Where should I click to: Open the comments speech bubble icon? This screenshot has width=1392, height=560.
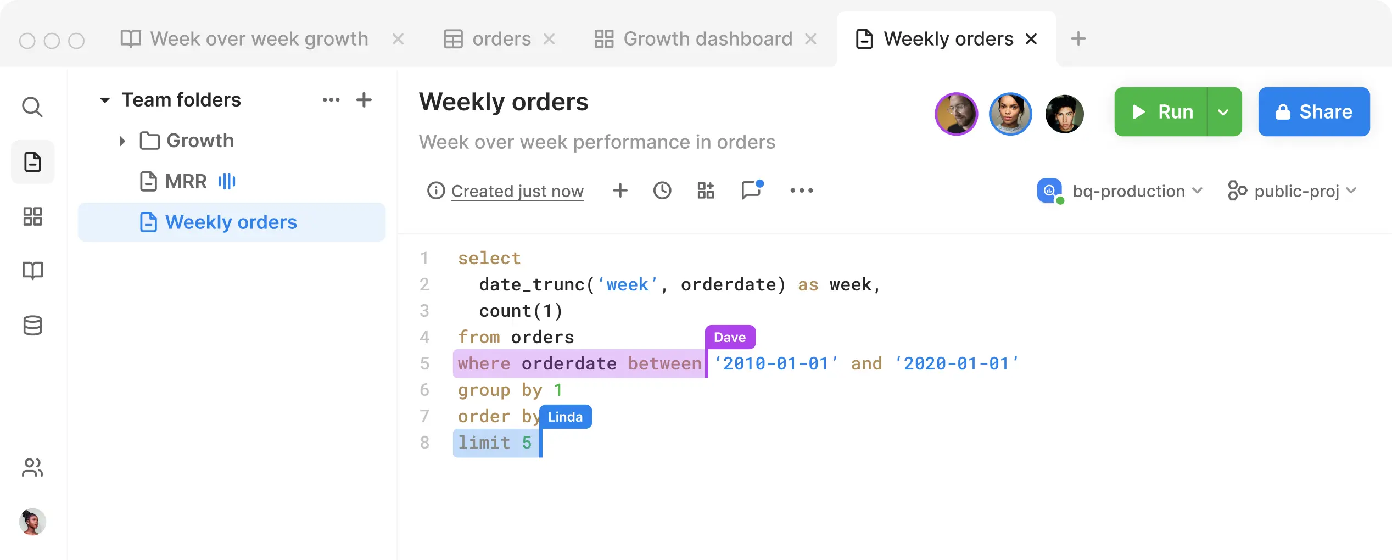point(751,190)
